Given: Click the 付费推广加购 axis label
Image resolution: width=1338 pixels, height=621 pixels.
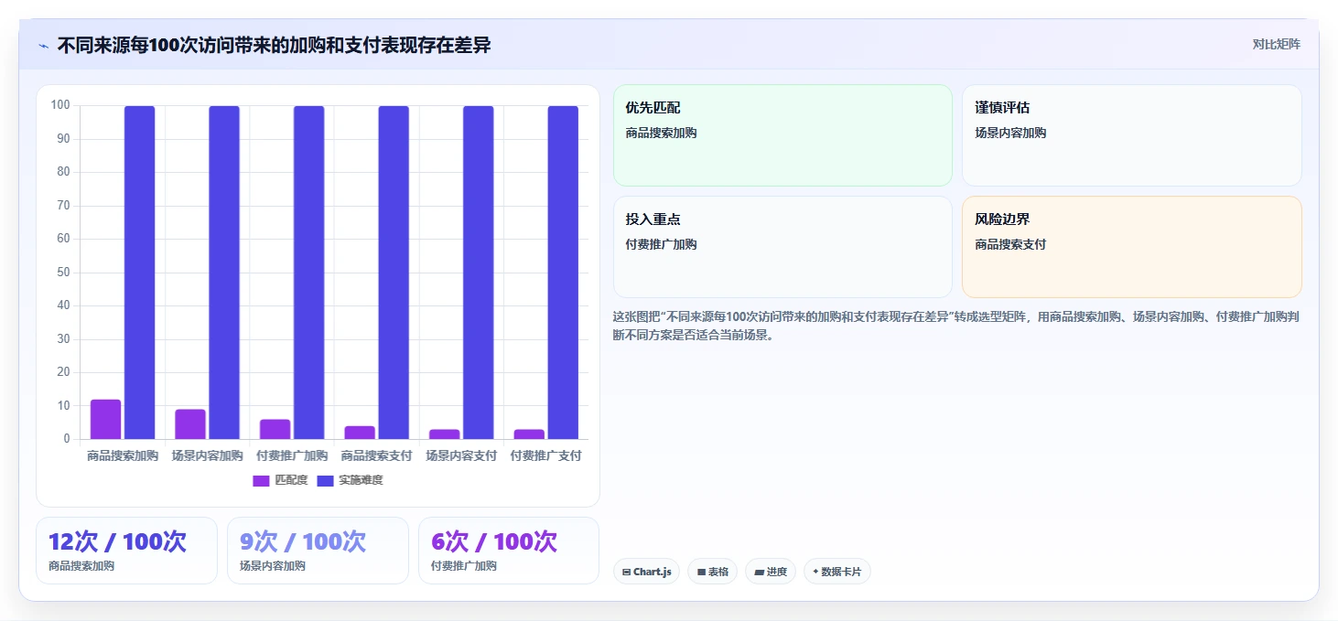Looking at the screenshot, I should click(292, 455).
